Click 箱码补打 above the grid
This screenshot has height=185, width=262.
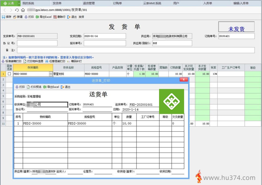coord(75,61)
